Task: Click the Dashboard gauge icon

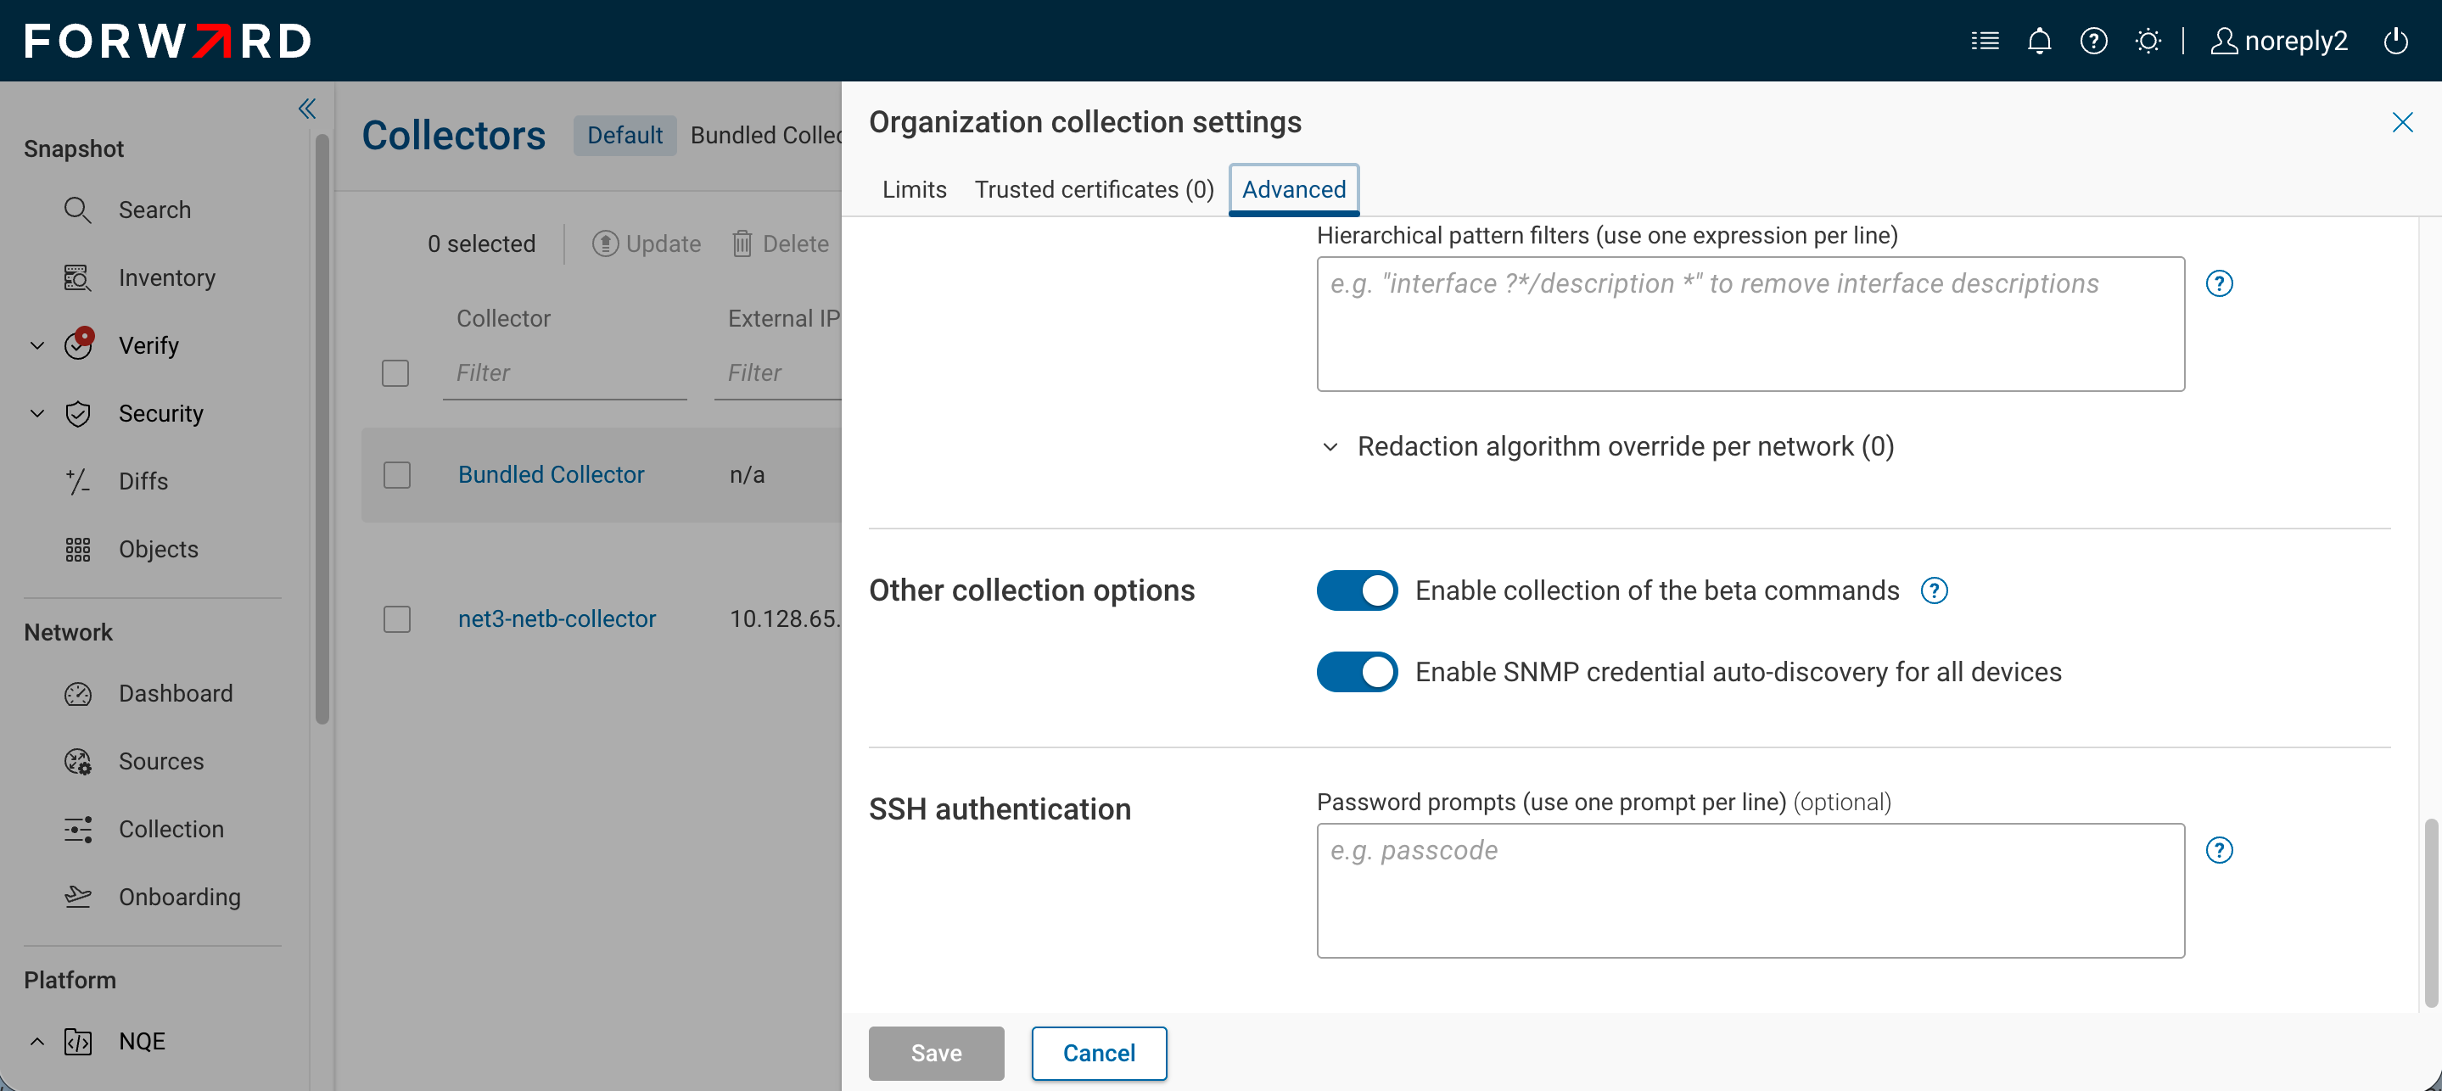Action: coord(78,694)
